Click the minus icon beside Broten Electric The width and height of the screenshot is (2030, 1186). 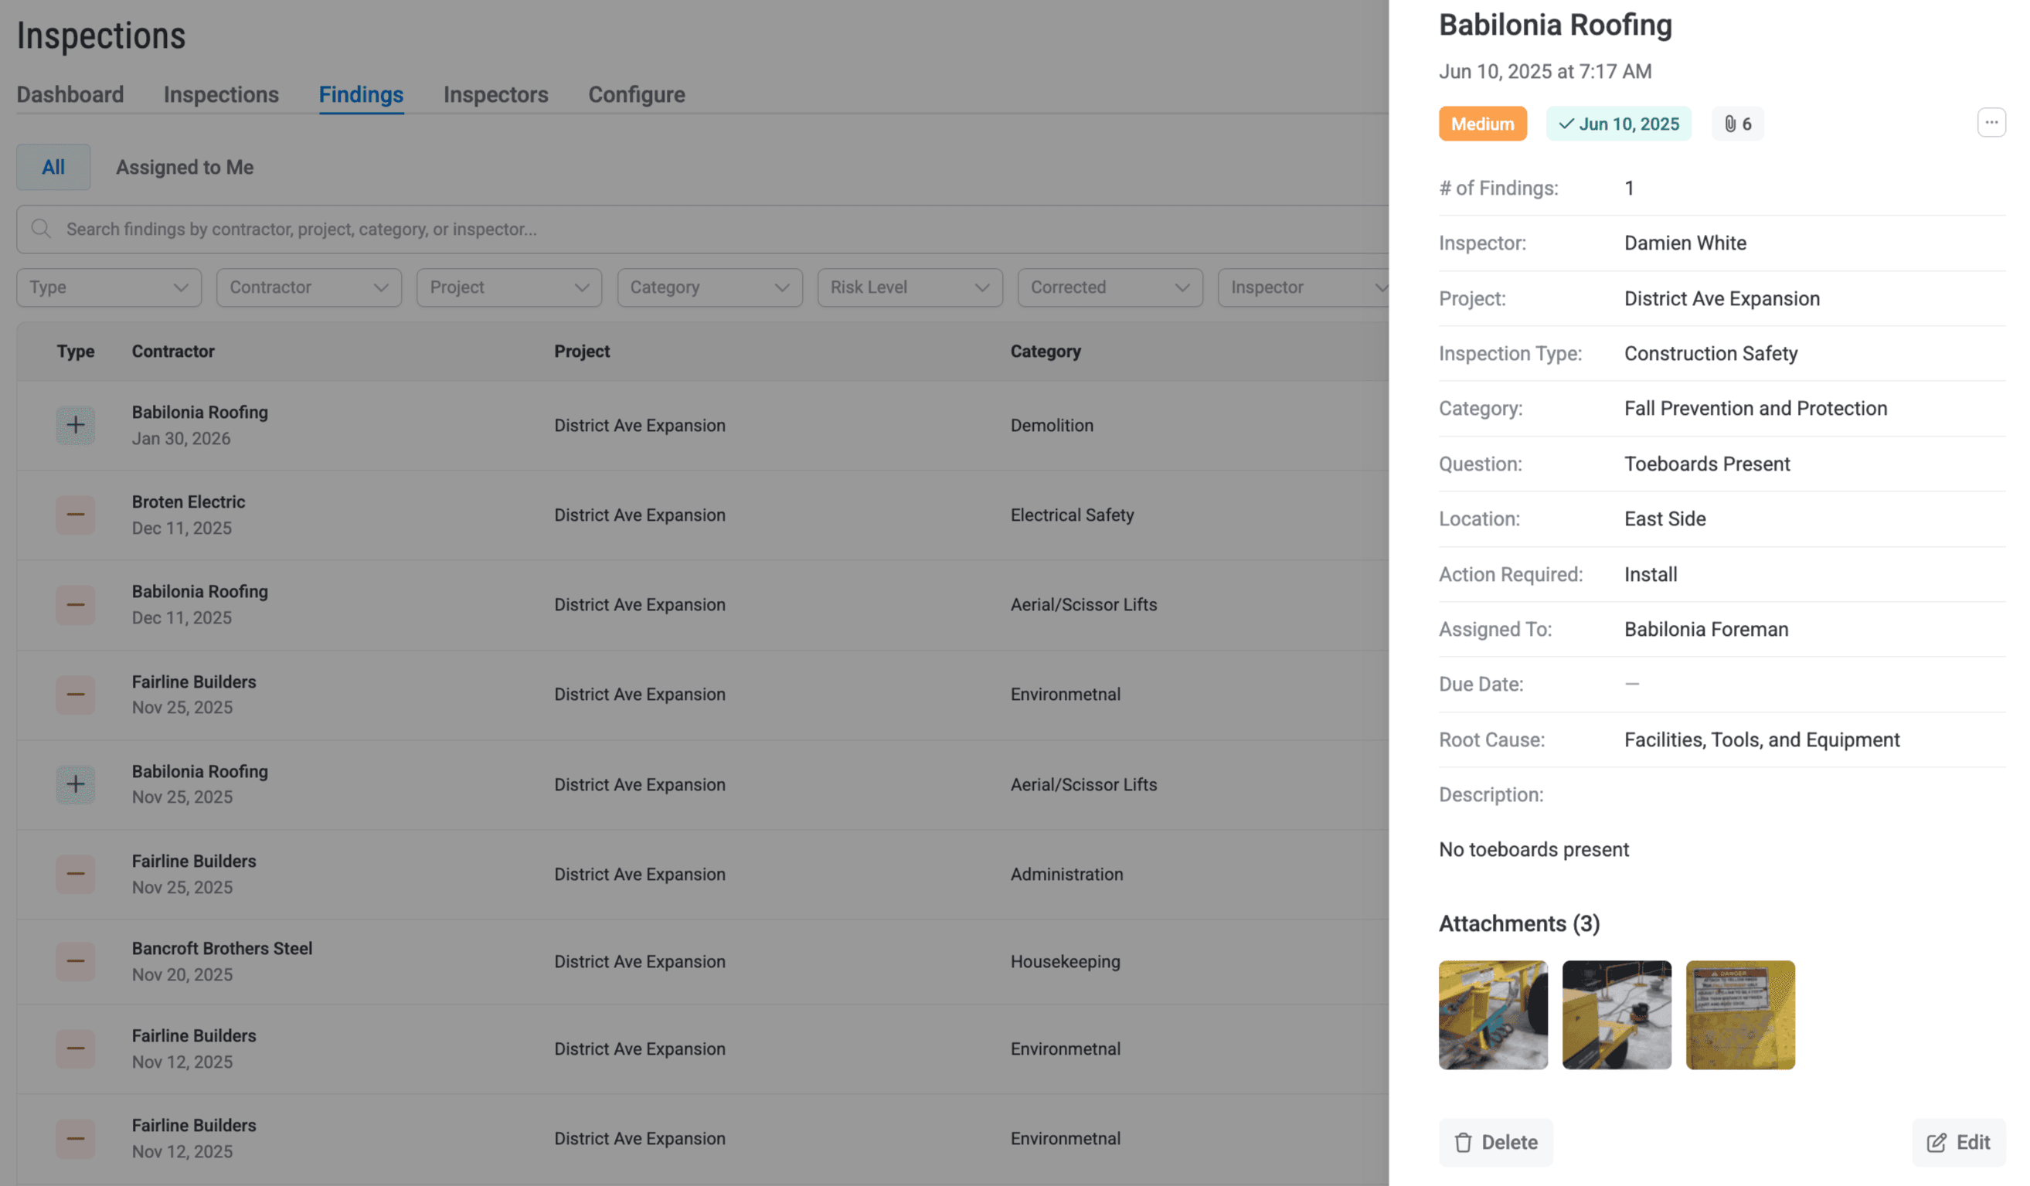coord(75,515)
